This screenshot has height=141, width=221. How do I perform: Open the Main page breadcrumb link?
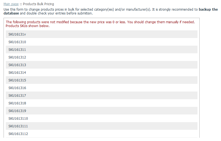pyautogui.click(x=11, y=4)
